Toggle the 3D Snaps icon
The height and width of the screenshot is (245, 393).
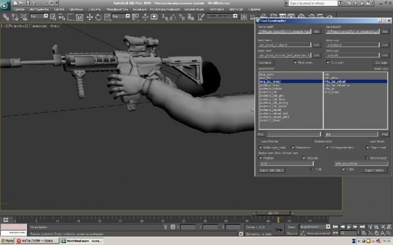click(164, 17)
